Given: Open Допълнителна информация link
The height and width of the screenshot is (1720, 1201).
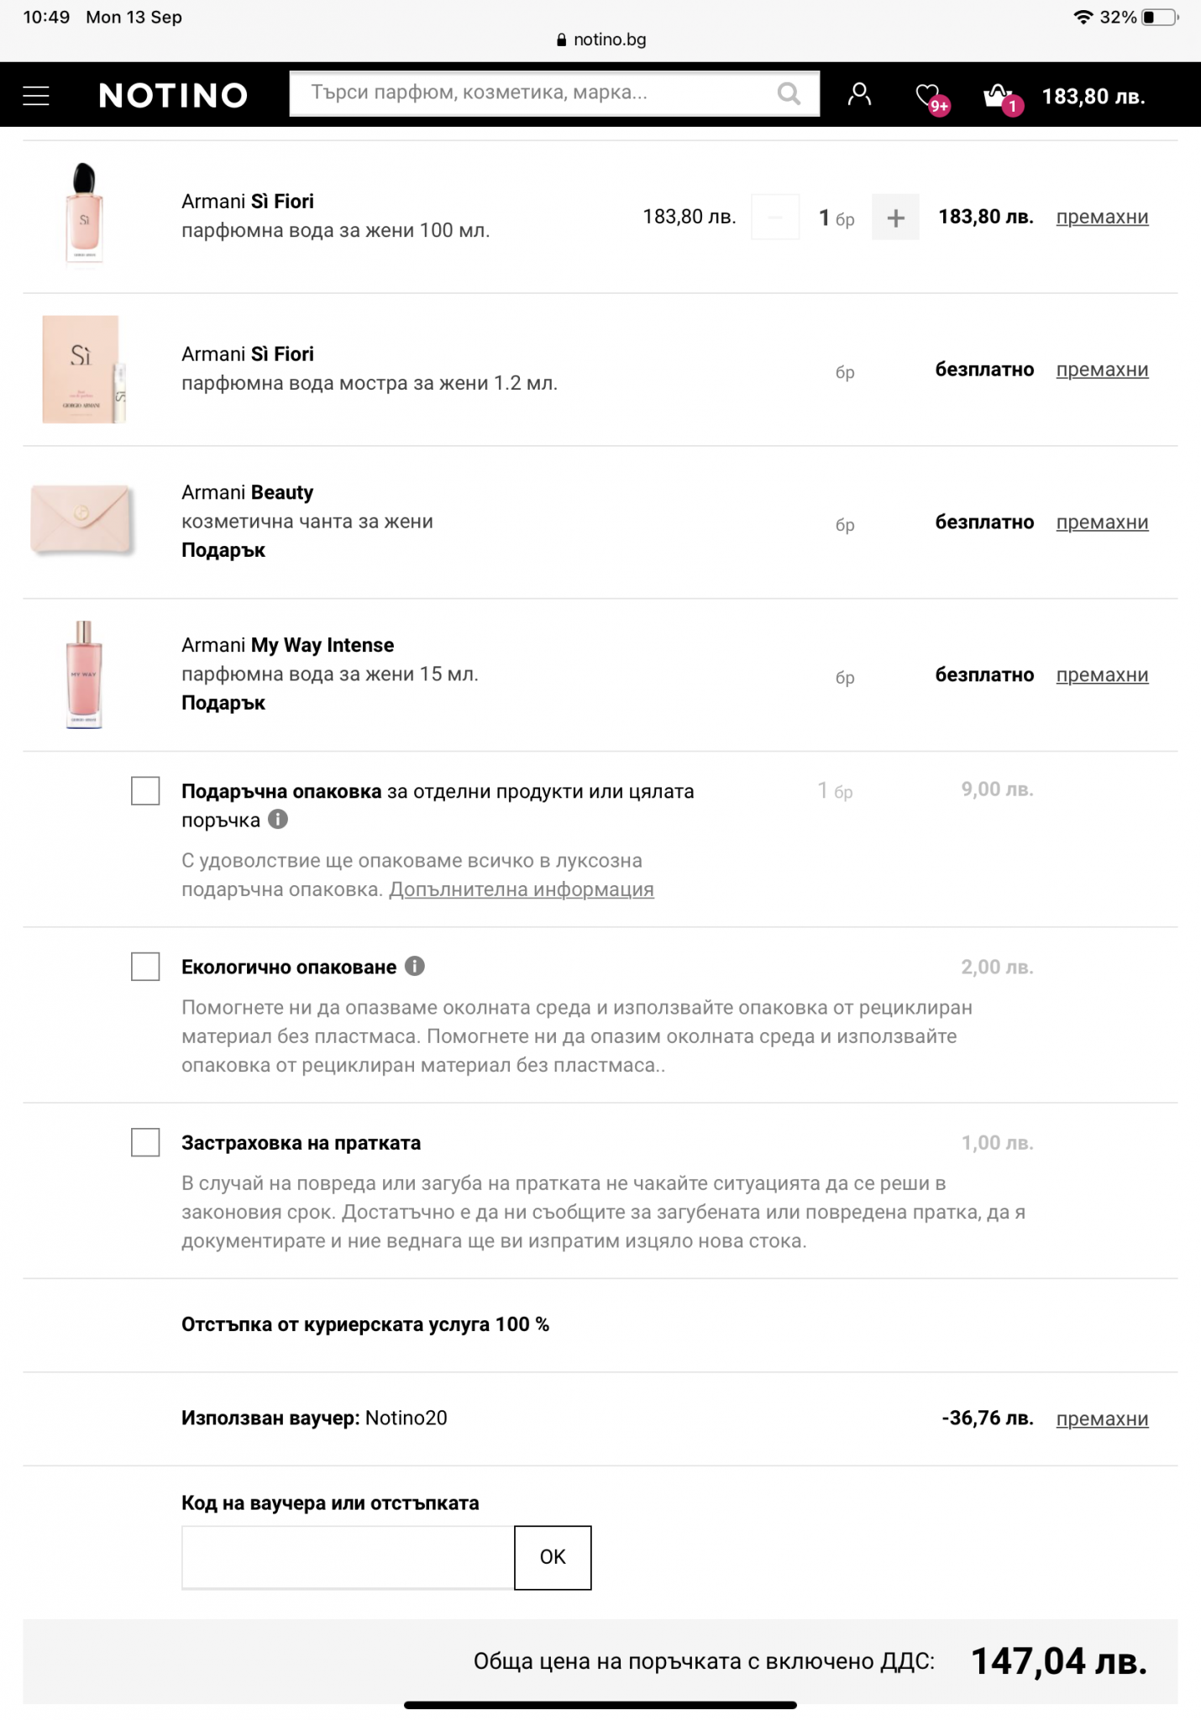Looking at the screenshot, I should click(521, 889).
